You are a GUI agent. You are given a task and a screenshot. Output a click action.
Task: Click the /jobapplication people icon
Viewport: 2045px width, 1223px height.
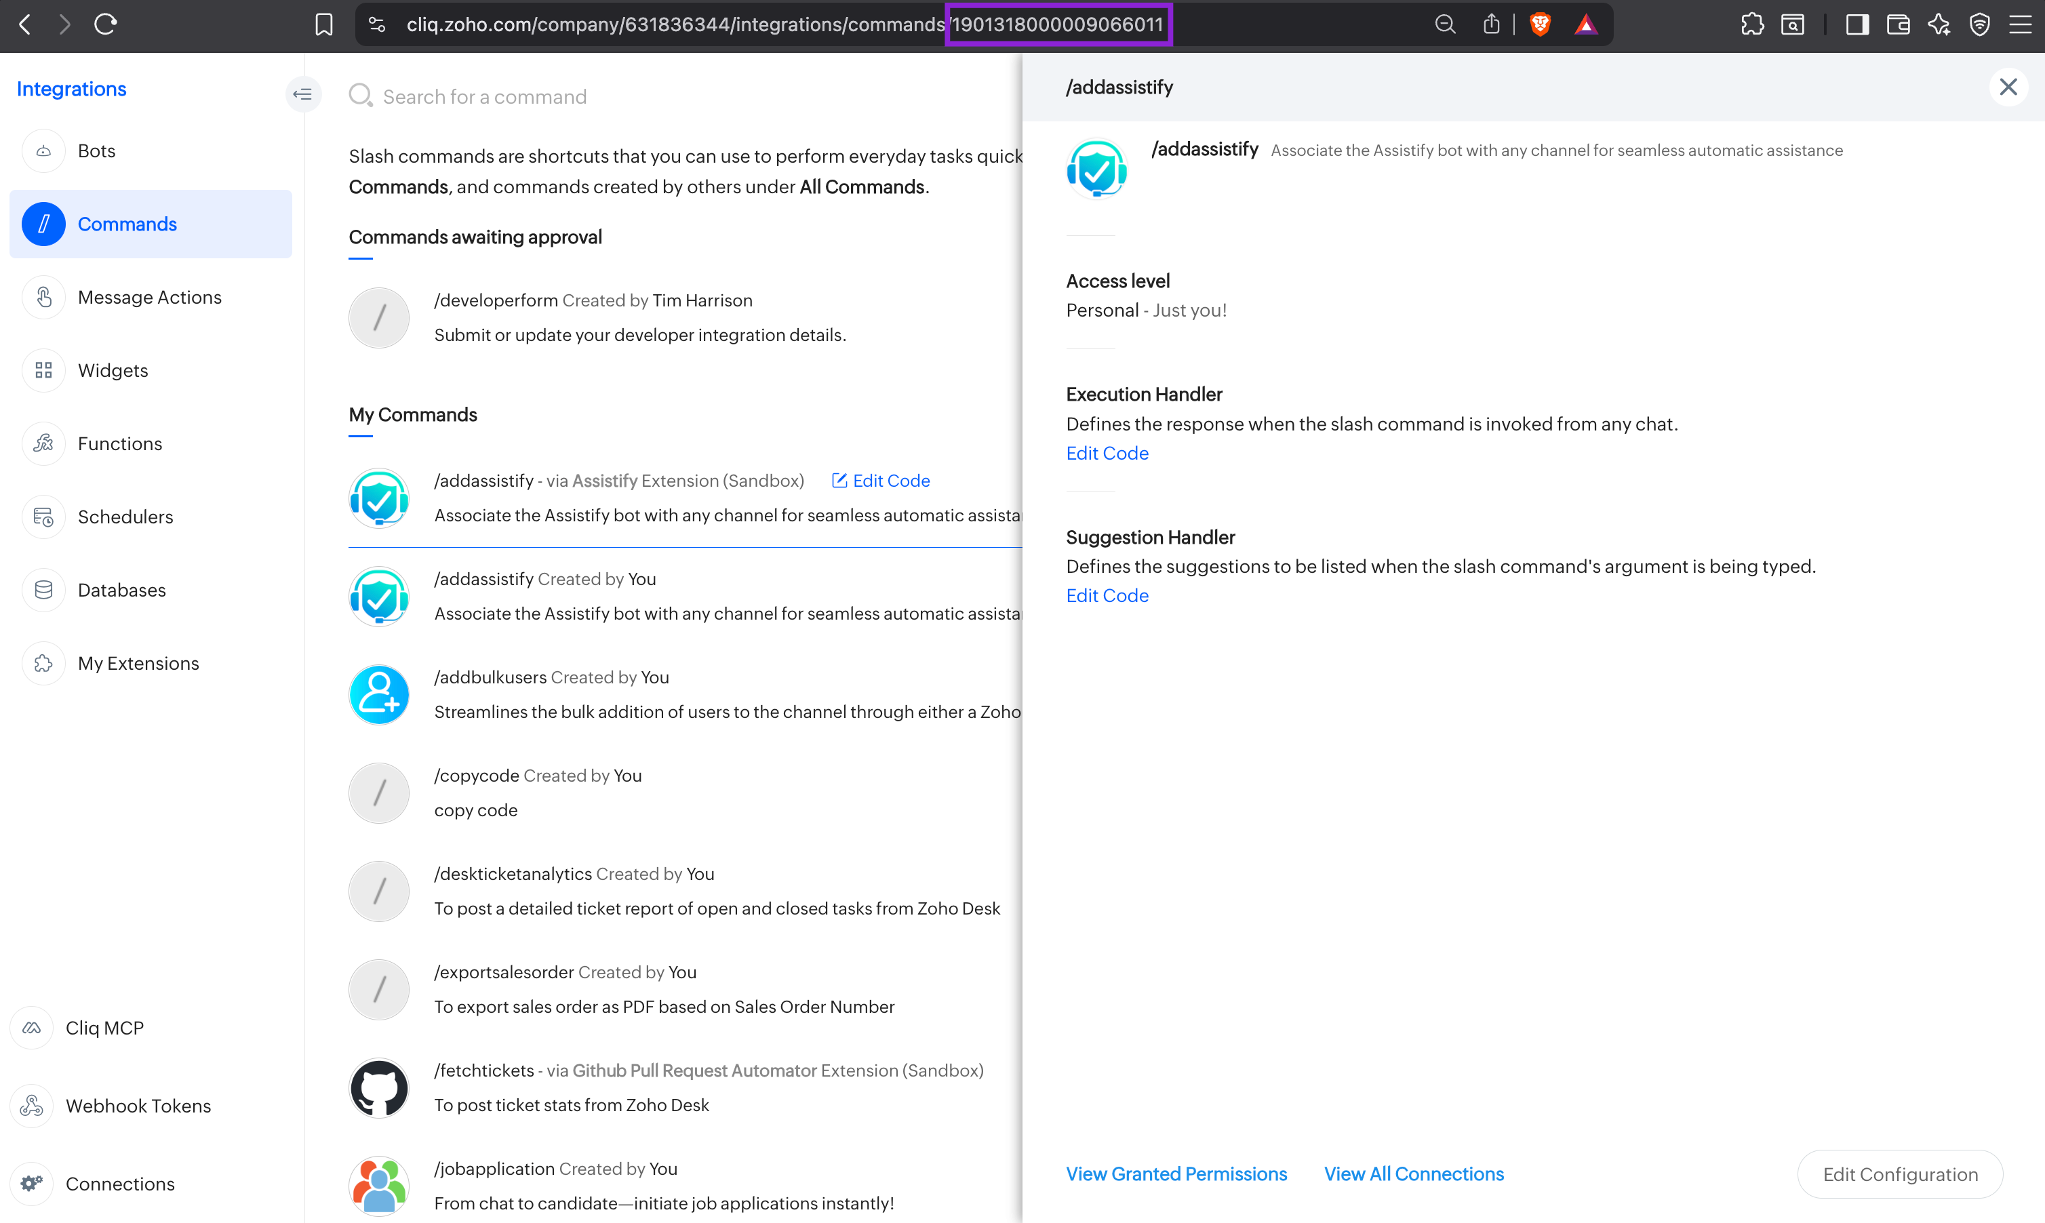(379, 1186)
